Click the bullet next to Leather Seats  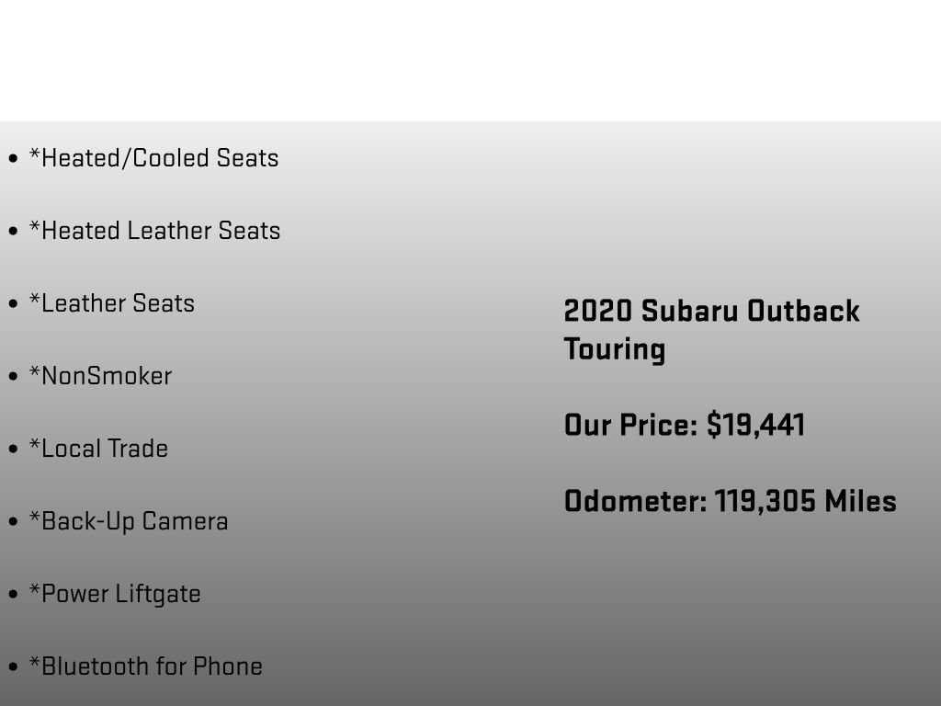pyautogui.click(x=13, y=304)
